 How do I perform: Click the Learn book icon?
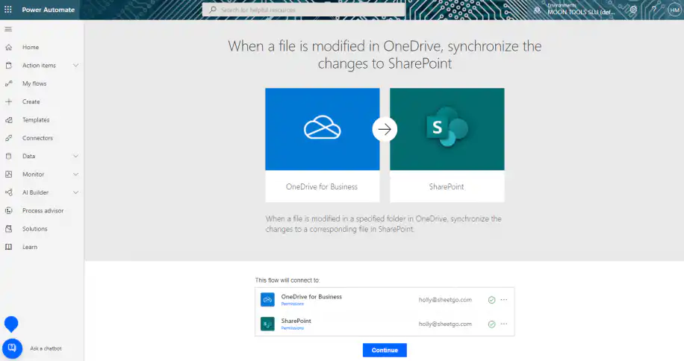click(8, 247)
